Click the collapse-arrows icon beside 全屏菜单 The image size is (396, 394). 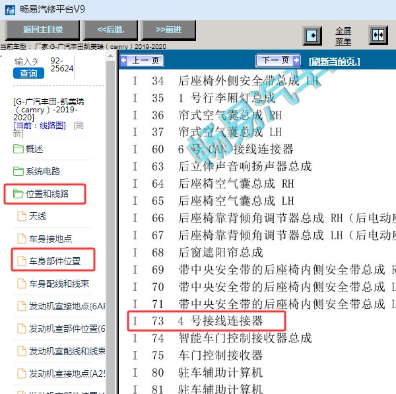point(378,35)
